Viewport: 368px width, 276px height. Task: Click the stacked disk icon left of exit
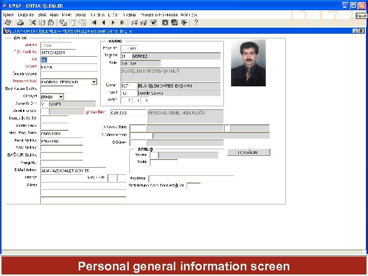point(174,22)
